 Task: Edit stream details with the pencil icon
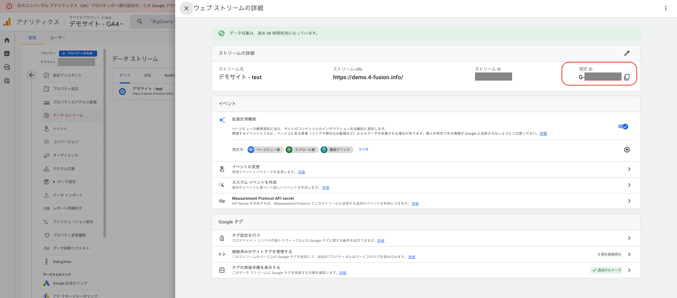tap(627, 53)
